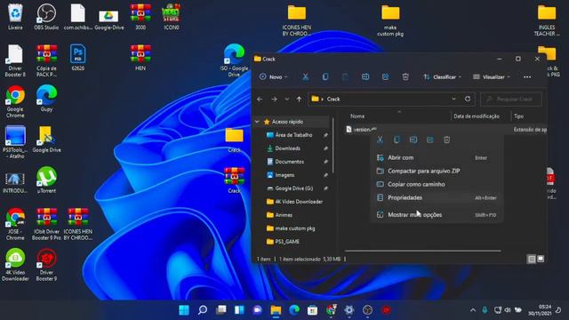569x320 pixels.
Task: Switch to details view icon in status bar
Action: coord(532,259)
